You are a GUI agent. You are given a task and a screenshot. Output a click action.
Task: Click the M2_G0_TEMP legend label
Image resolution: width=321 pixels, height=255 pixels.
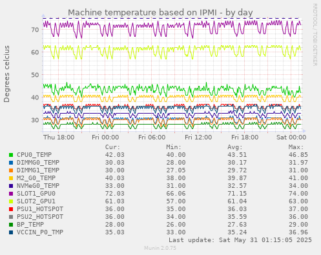pyautogui.click(x=36, y=178)
